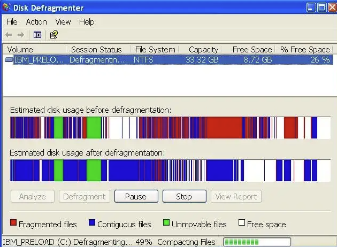This screenshot has height=247, width=337.
Task: Click the Defragmenting... 49% status text
Action: tap(113, 242)
